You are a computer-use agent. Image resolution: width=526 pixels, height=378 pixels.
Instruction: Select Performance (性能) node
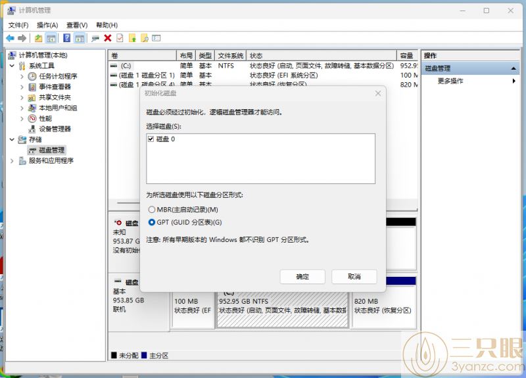[45, 118]
